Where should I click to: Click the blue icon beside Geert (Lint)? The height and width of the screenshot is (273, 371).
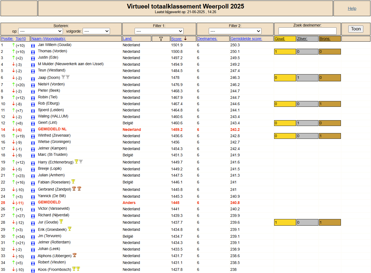pyautogui.click(x=33, y=123)
